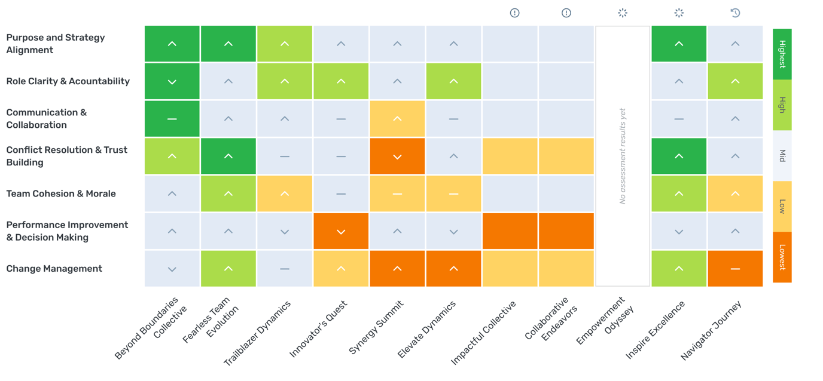This screenshot has height=381, width=823.
Task: Click the loading spinner above Inspire Excellence column
Action: coord(679,13)
